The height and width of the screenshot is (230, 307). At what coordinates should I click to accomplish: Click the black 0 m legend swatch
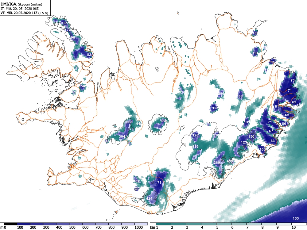click(x=10, y=224)
